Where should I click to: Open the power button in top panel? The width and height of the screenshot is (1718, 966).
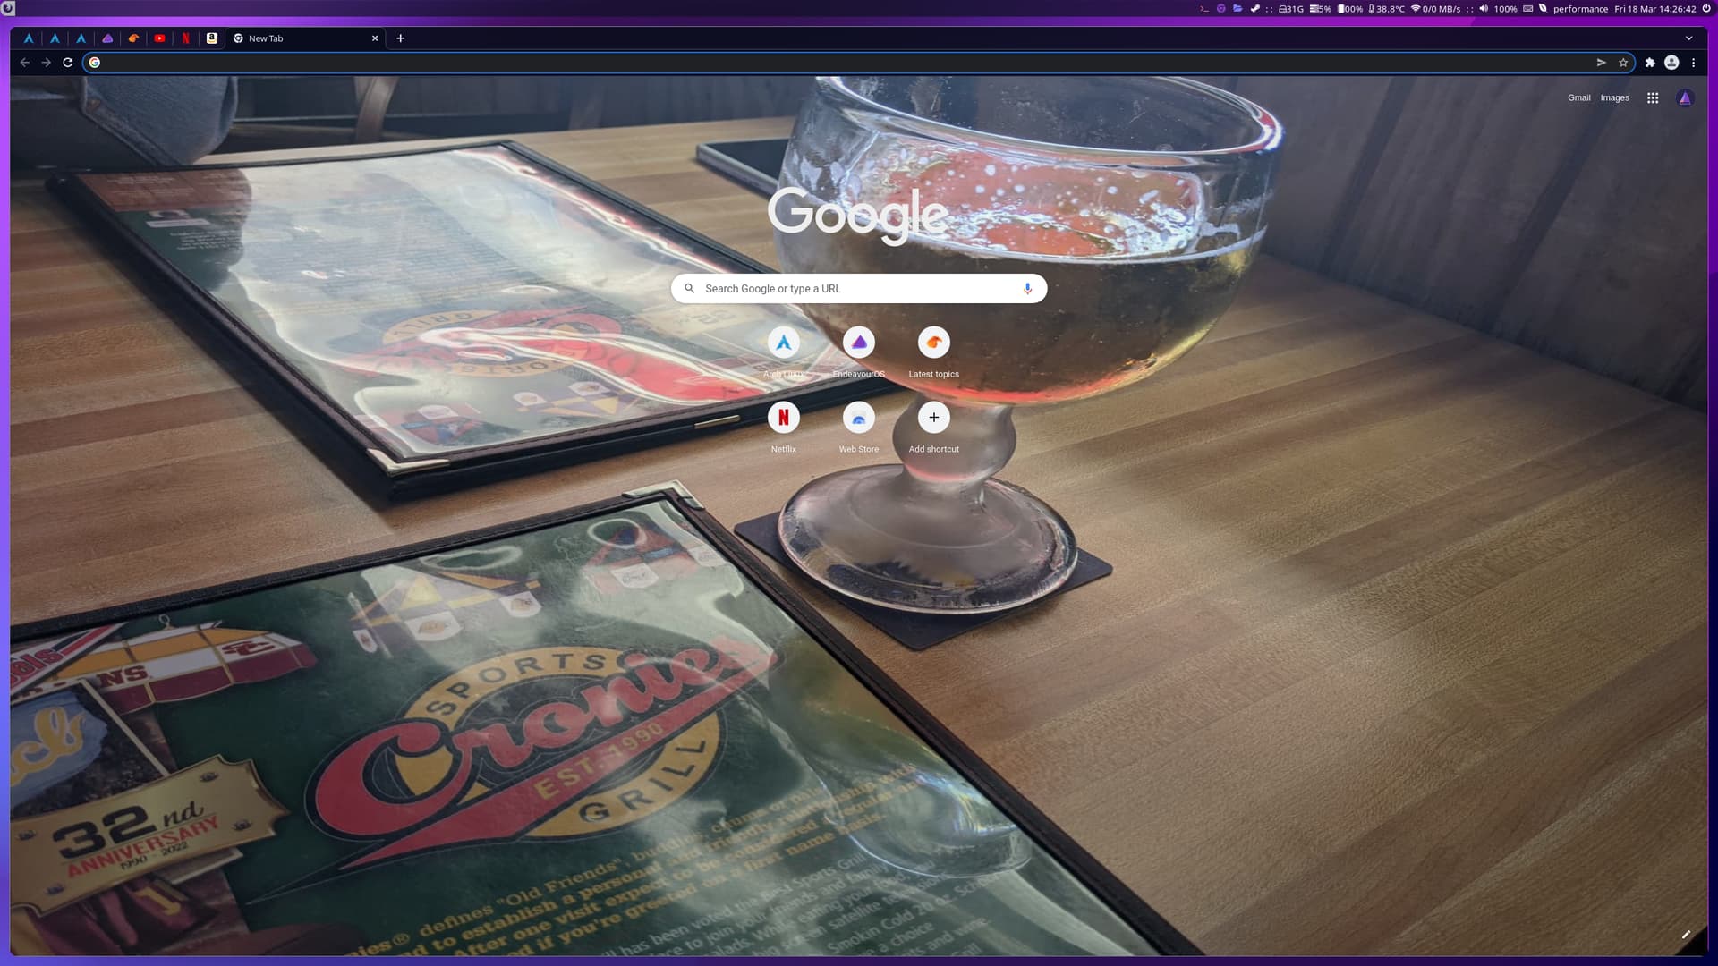(x=1706, y=9)
